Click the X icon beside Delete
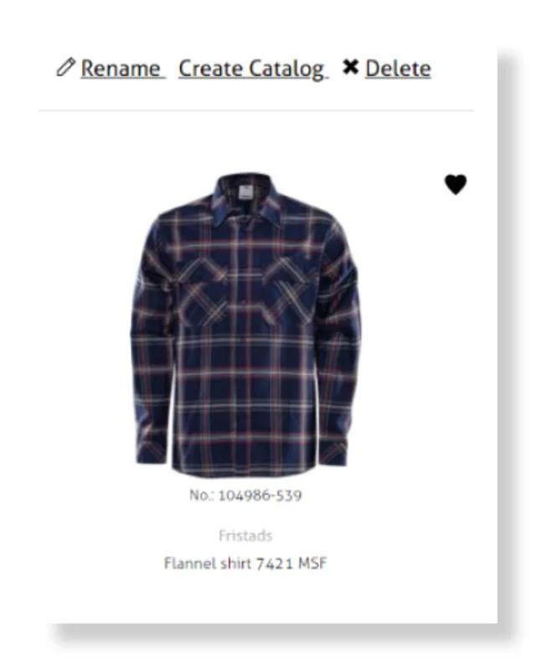Screen dimensions: 536x671 [351, 67]
